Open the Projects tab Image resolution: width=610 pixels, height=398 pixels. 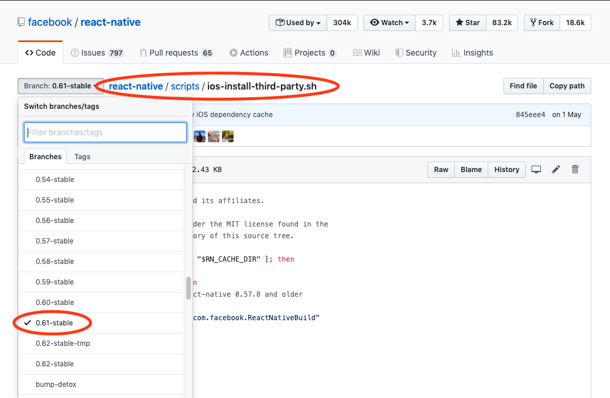coord(310,53)
